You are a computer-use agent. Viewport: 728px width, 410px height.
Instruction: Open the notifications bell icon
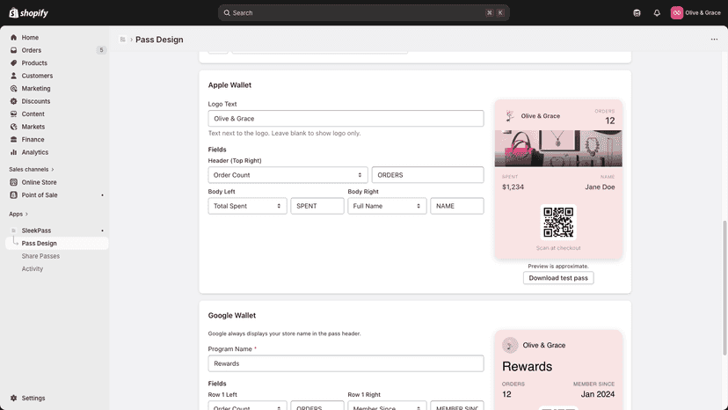[x=657, y=13]
